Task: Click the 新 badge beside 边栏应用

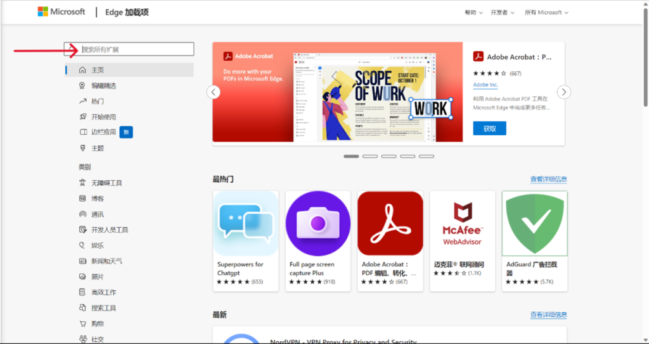Action: [x=126, y=132]
